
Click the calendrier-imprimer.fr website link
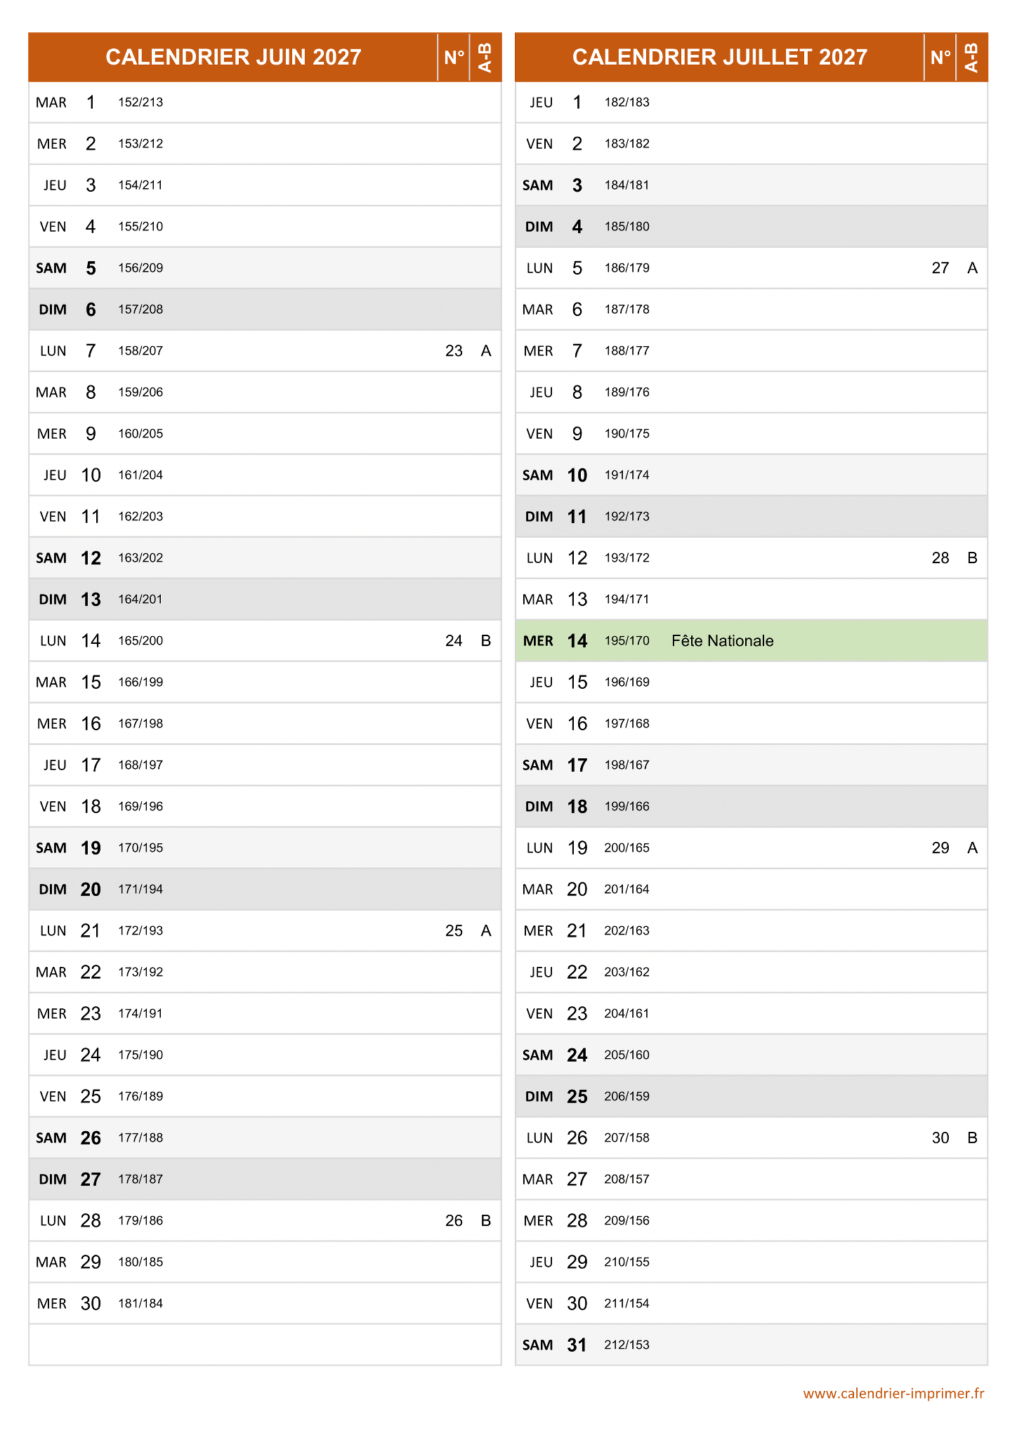tap(893, 1394)
